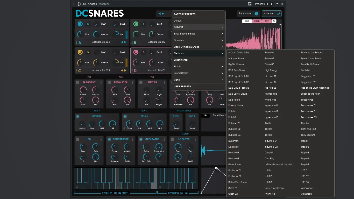Open the Compressor module options menu
Screen dimensions: 354x199
click(x=133, y=139)
